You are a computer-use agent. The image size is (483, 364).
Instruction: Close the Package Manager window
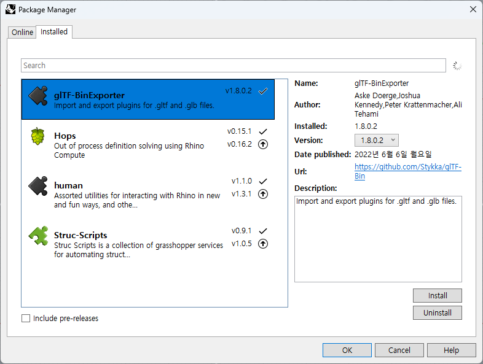pyautogui.click(x=473, y=10)
